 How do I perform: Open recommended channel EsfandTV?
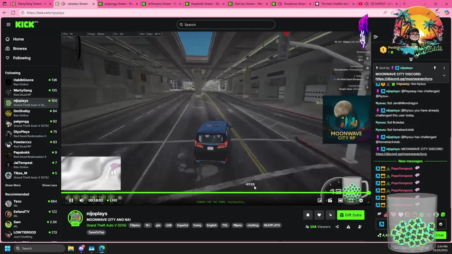pos(31,214)
